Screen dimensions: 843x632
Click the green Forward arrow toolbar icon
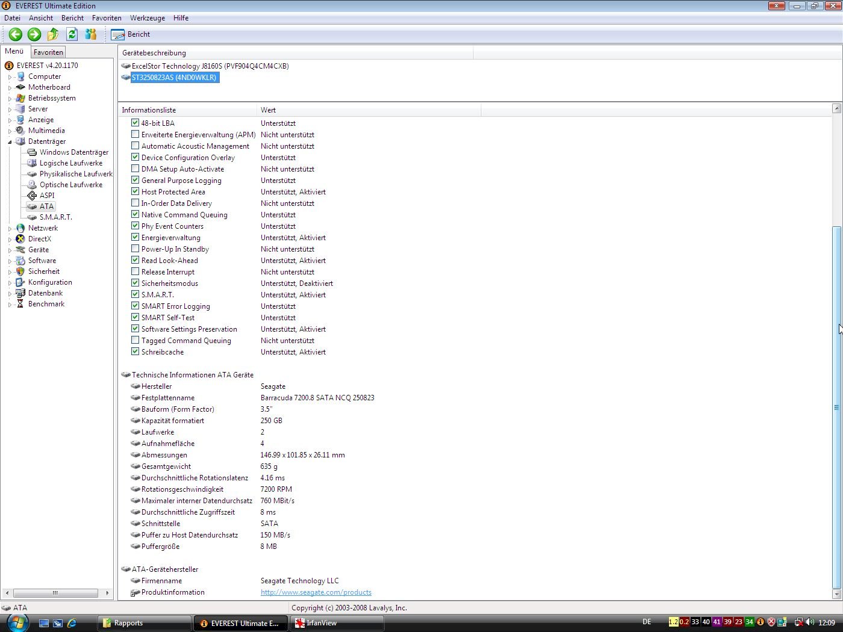point(34,34)
